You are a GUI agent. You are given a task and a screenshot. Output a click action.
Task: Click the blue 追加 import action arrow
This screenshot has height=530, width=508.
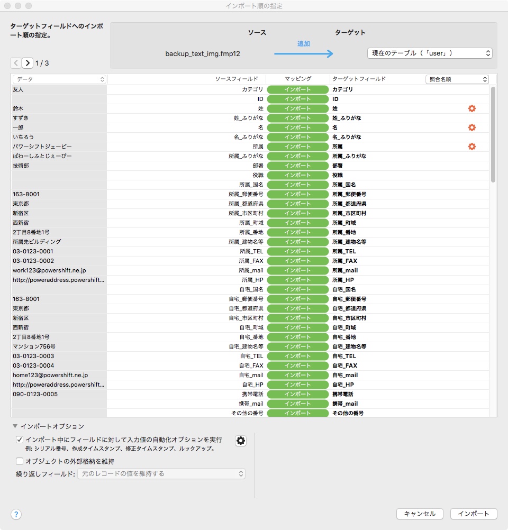pyautogui.click(x=304, y=53)
